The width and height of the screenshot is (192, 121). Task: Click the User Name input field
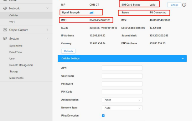[122, 76]
